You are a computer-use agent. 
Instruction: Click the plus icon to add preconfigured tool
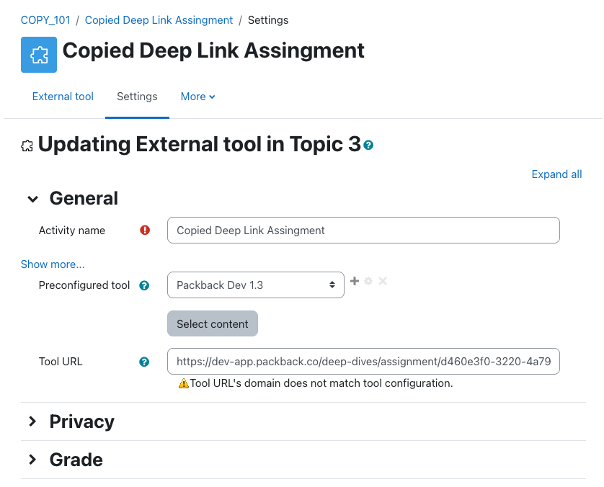354,281
